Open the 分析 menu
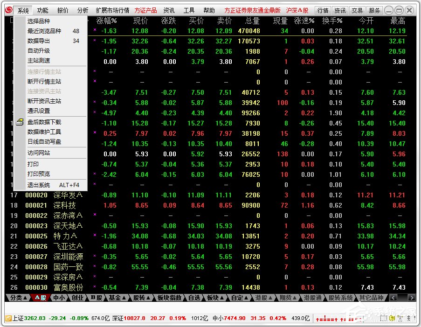 [x=83, y=10]
